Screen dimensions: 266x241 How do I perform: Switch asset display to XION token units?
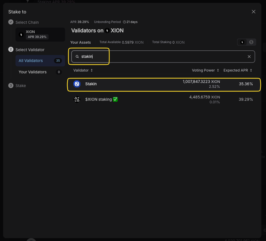[242, 42]
